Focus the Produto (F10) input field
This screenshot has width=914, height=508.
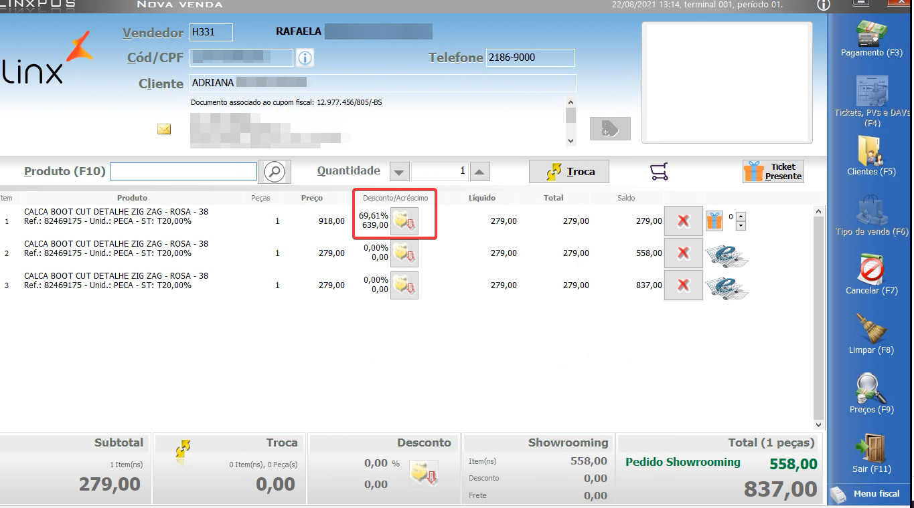pos(183,172)
